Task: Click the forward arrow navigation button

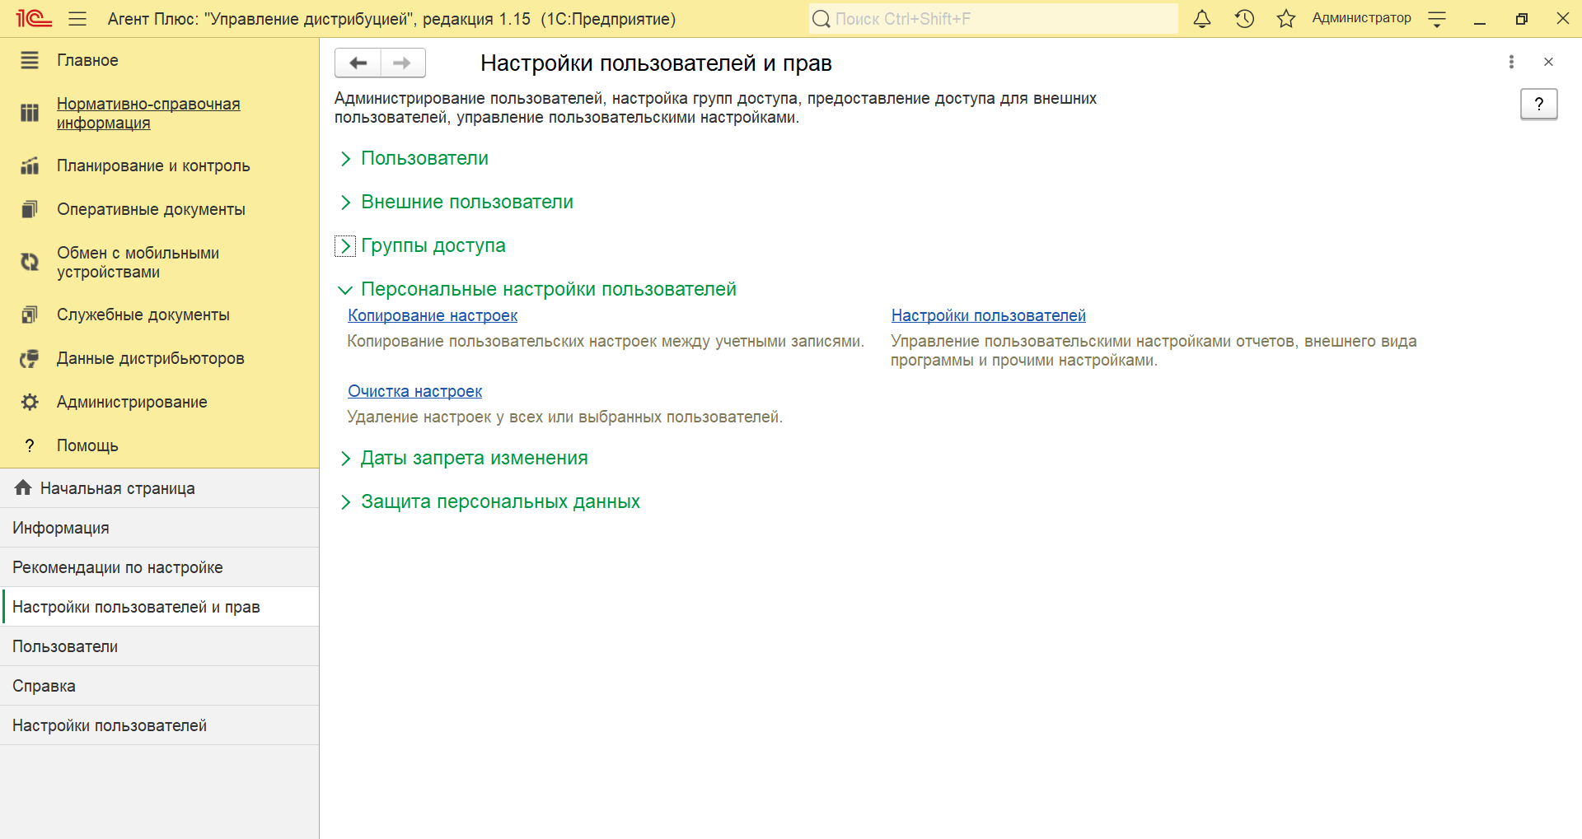Action: click(x=402, y=63)
